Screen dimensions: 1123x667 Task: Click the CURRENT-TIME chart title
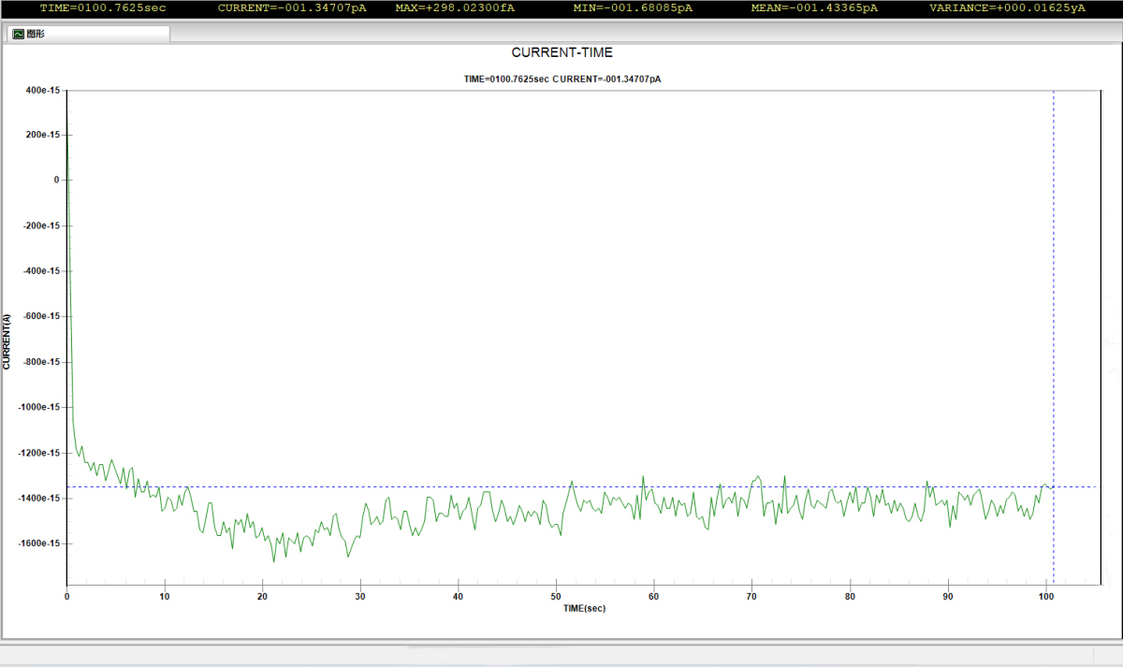click(x=561, y=52)
